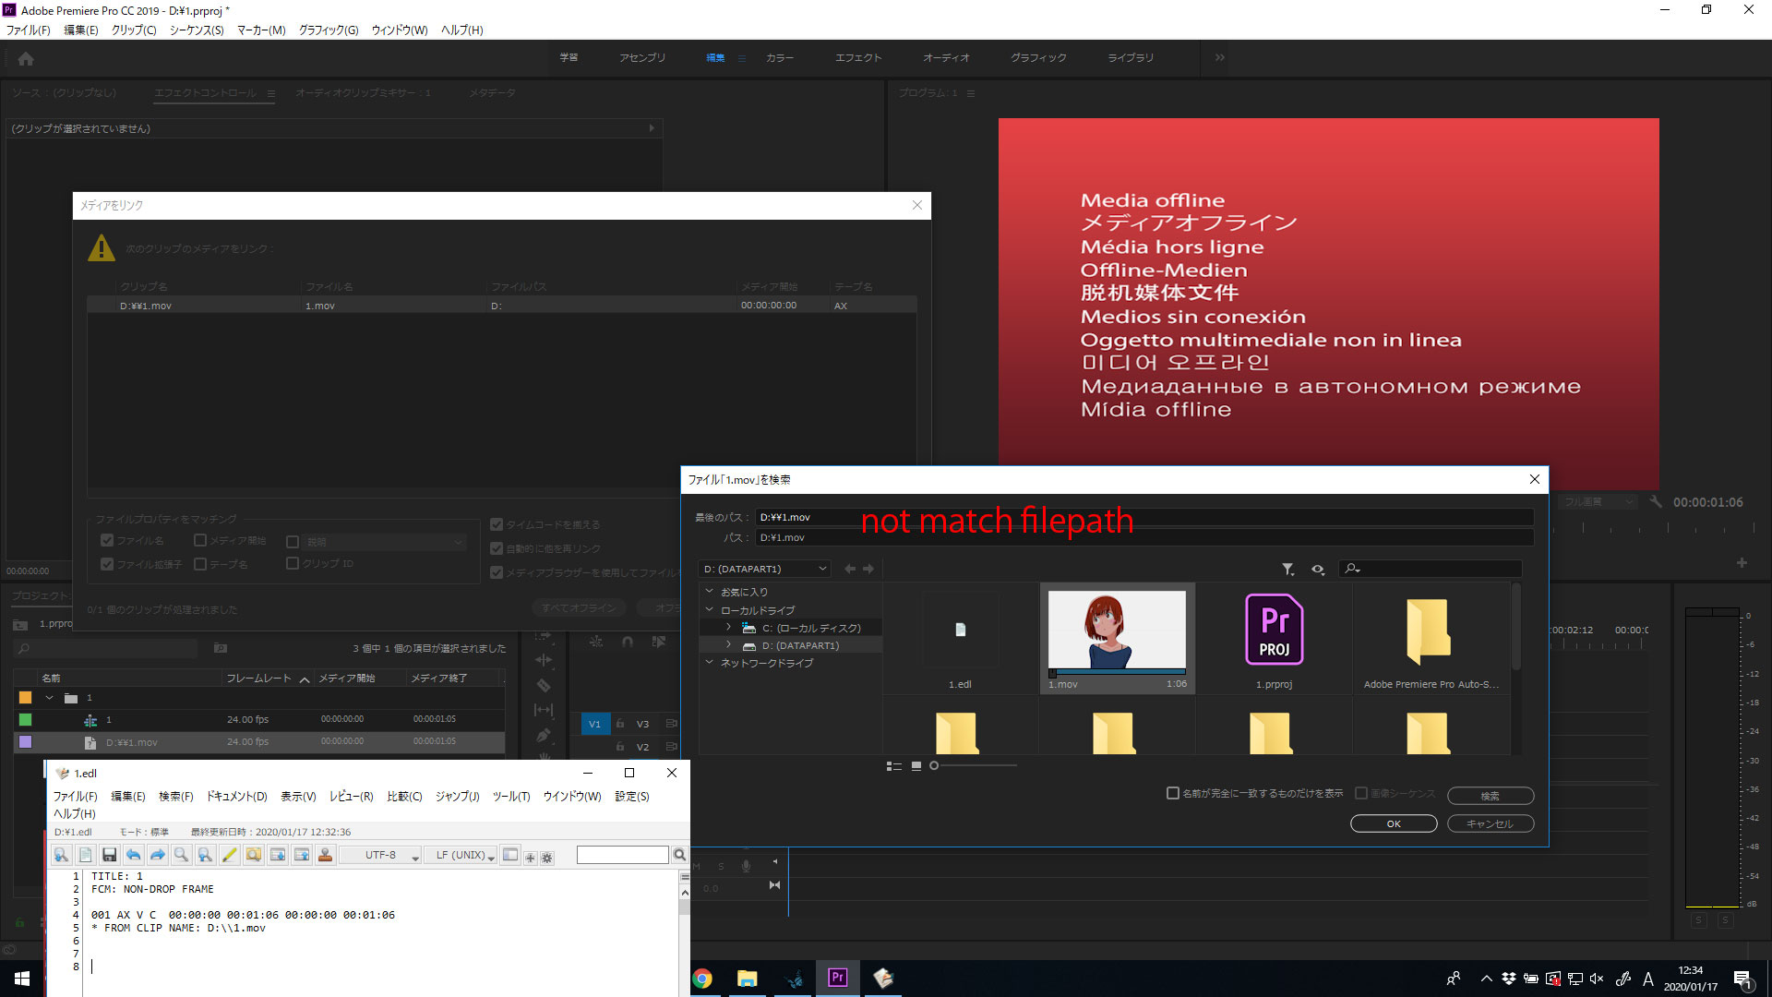Switch to the 'オーディオ' workspace tab

point(946,57)
